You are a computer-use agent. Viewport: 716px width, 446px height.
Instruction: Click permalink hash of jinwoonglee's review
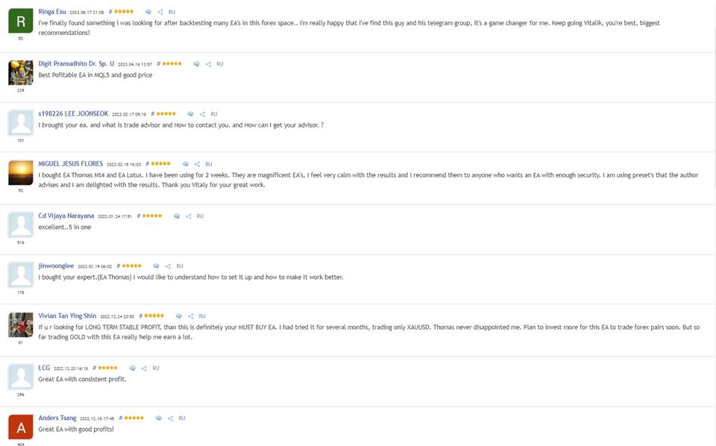point(119,266)
